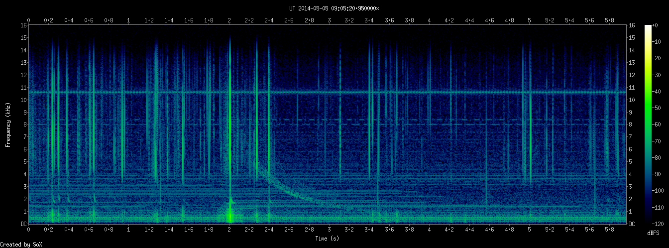The height and width of the screenshot is (248, 669).
Task: Click the 'Time (s)' axis label
Action: [328, 239]
